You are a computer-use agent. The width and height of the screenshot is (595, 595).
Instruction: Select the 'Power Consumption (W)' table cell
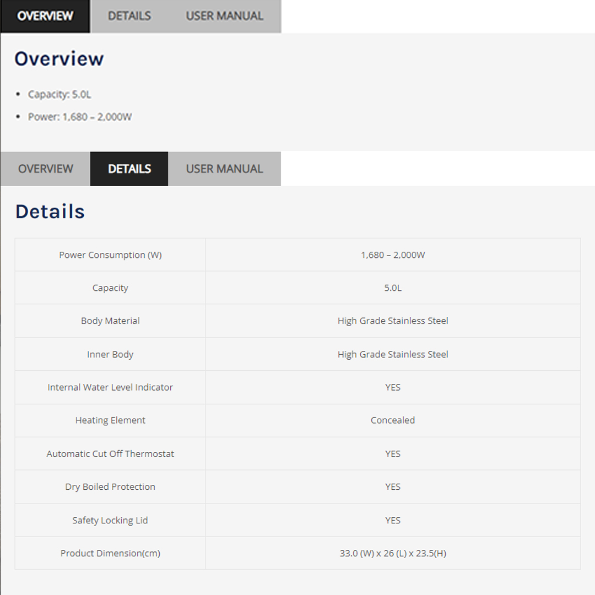[x=110, y=255]
